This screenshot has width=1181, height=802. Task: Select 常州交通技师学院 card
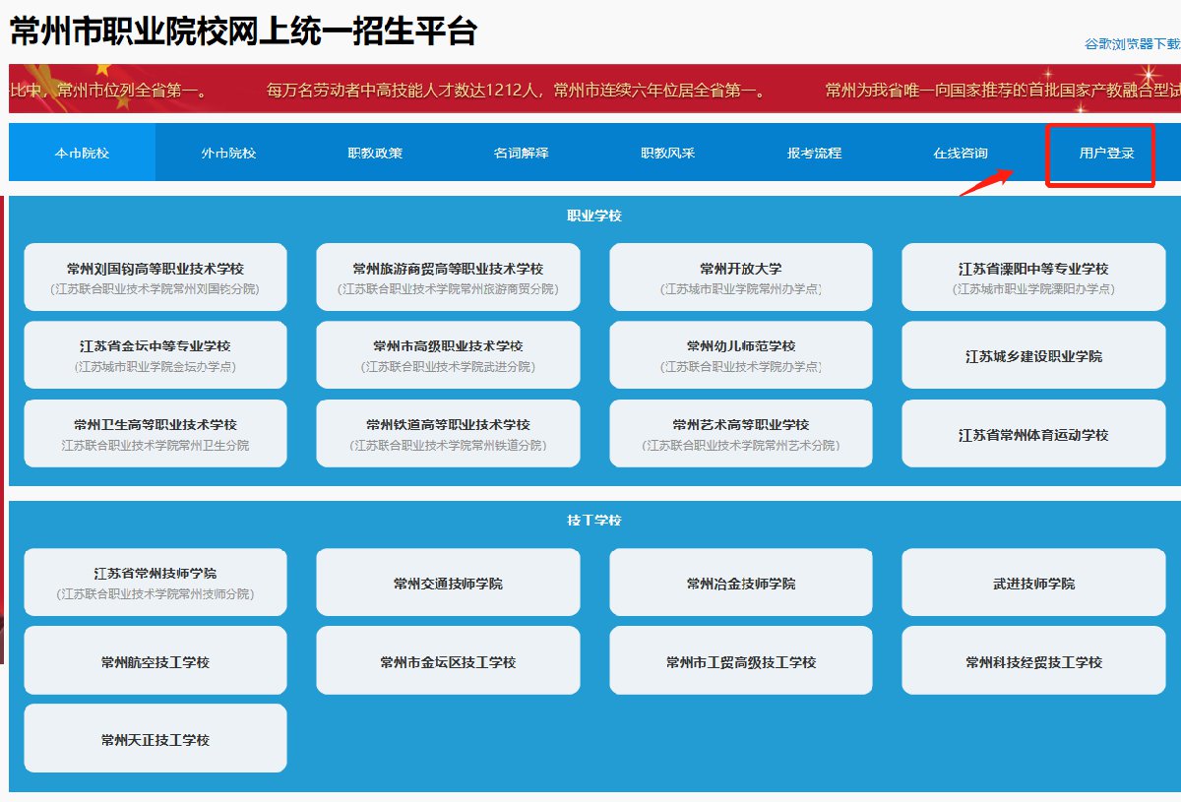448,583
